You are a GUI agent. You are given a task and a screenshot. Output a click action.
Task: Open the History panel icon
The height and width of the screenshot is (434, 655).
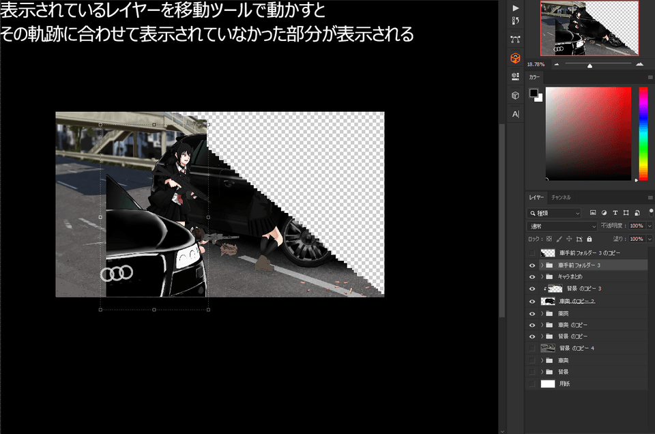515,21
